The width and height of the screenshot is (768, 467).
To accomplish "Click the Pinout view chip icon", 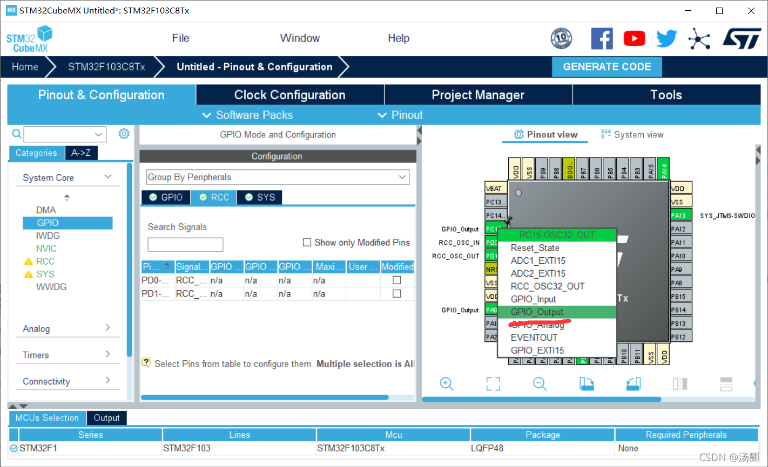I will click(x=518, y=134).
